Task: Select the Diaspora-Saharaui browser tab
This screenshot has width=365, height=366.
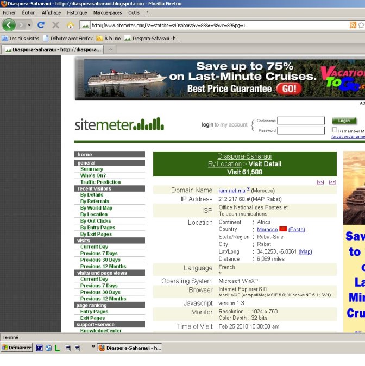Action: (x=53, y=49)
